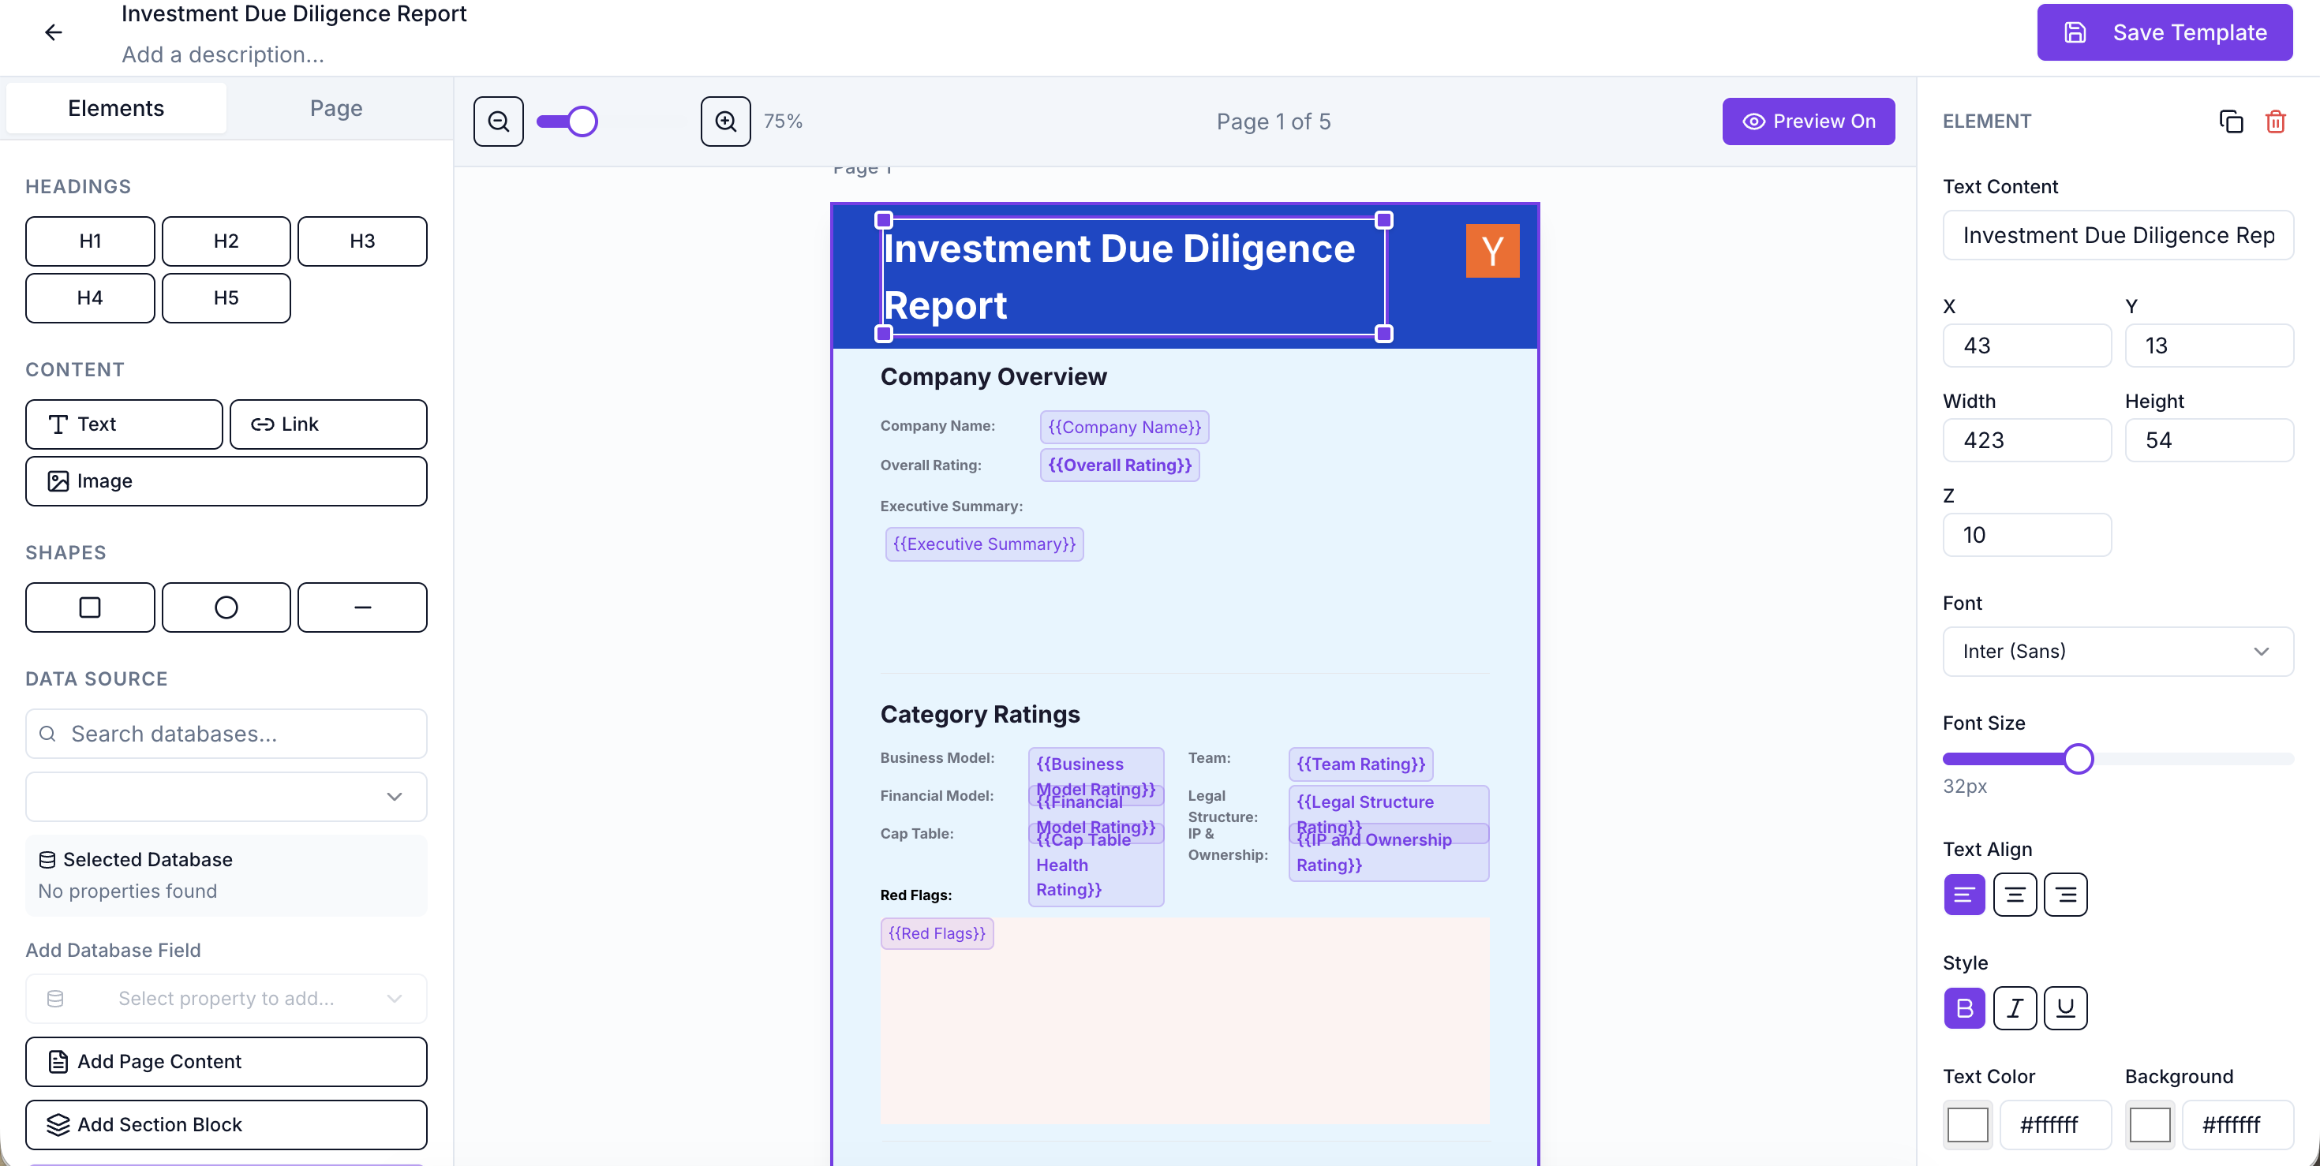Screen dimensions: 2320x1166
Task: Click the Width field
Action: 2026,440
